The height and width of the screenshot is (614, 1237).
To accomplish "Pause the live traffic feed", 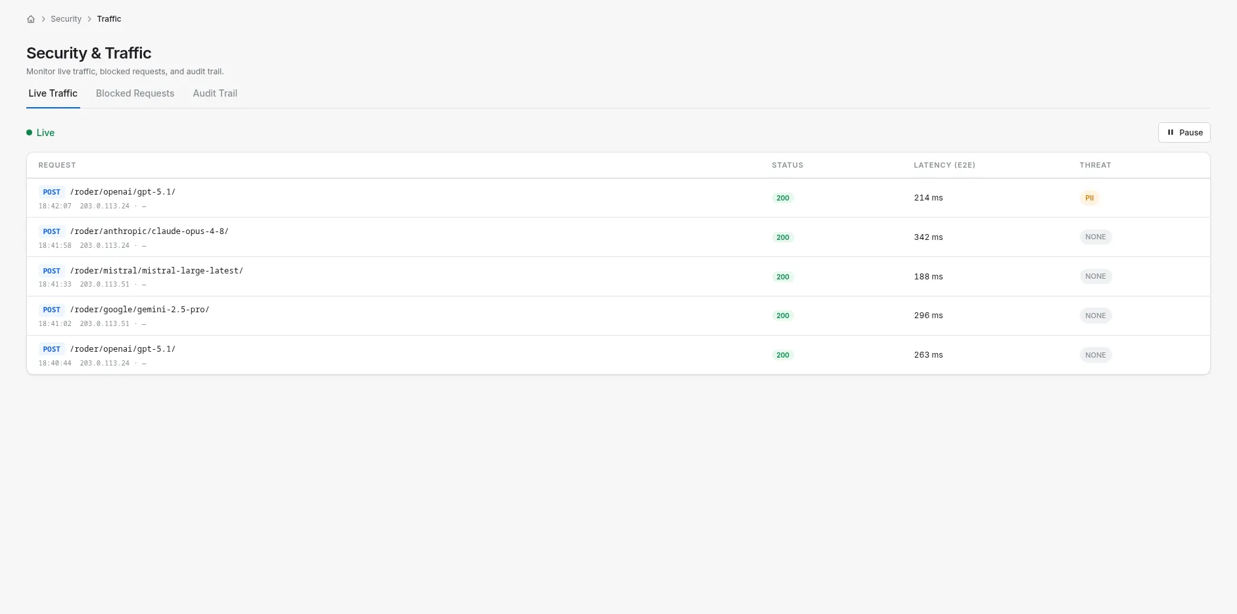I will [x=1184, y=133].
